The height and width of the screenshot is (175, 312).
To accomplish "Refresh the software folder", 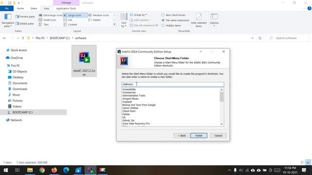I will pyautogui.click(x=260, y=38).
